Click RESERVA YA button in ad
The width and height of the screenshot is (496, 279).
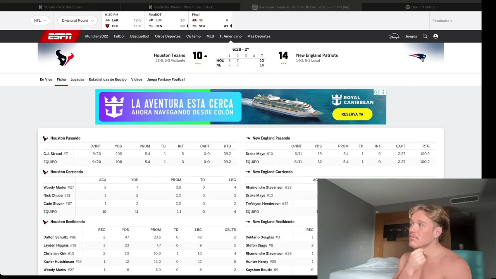coord(352,114)
